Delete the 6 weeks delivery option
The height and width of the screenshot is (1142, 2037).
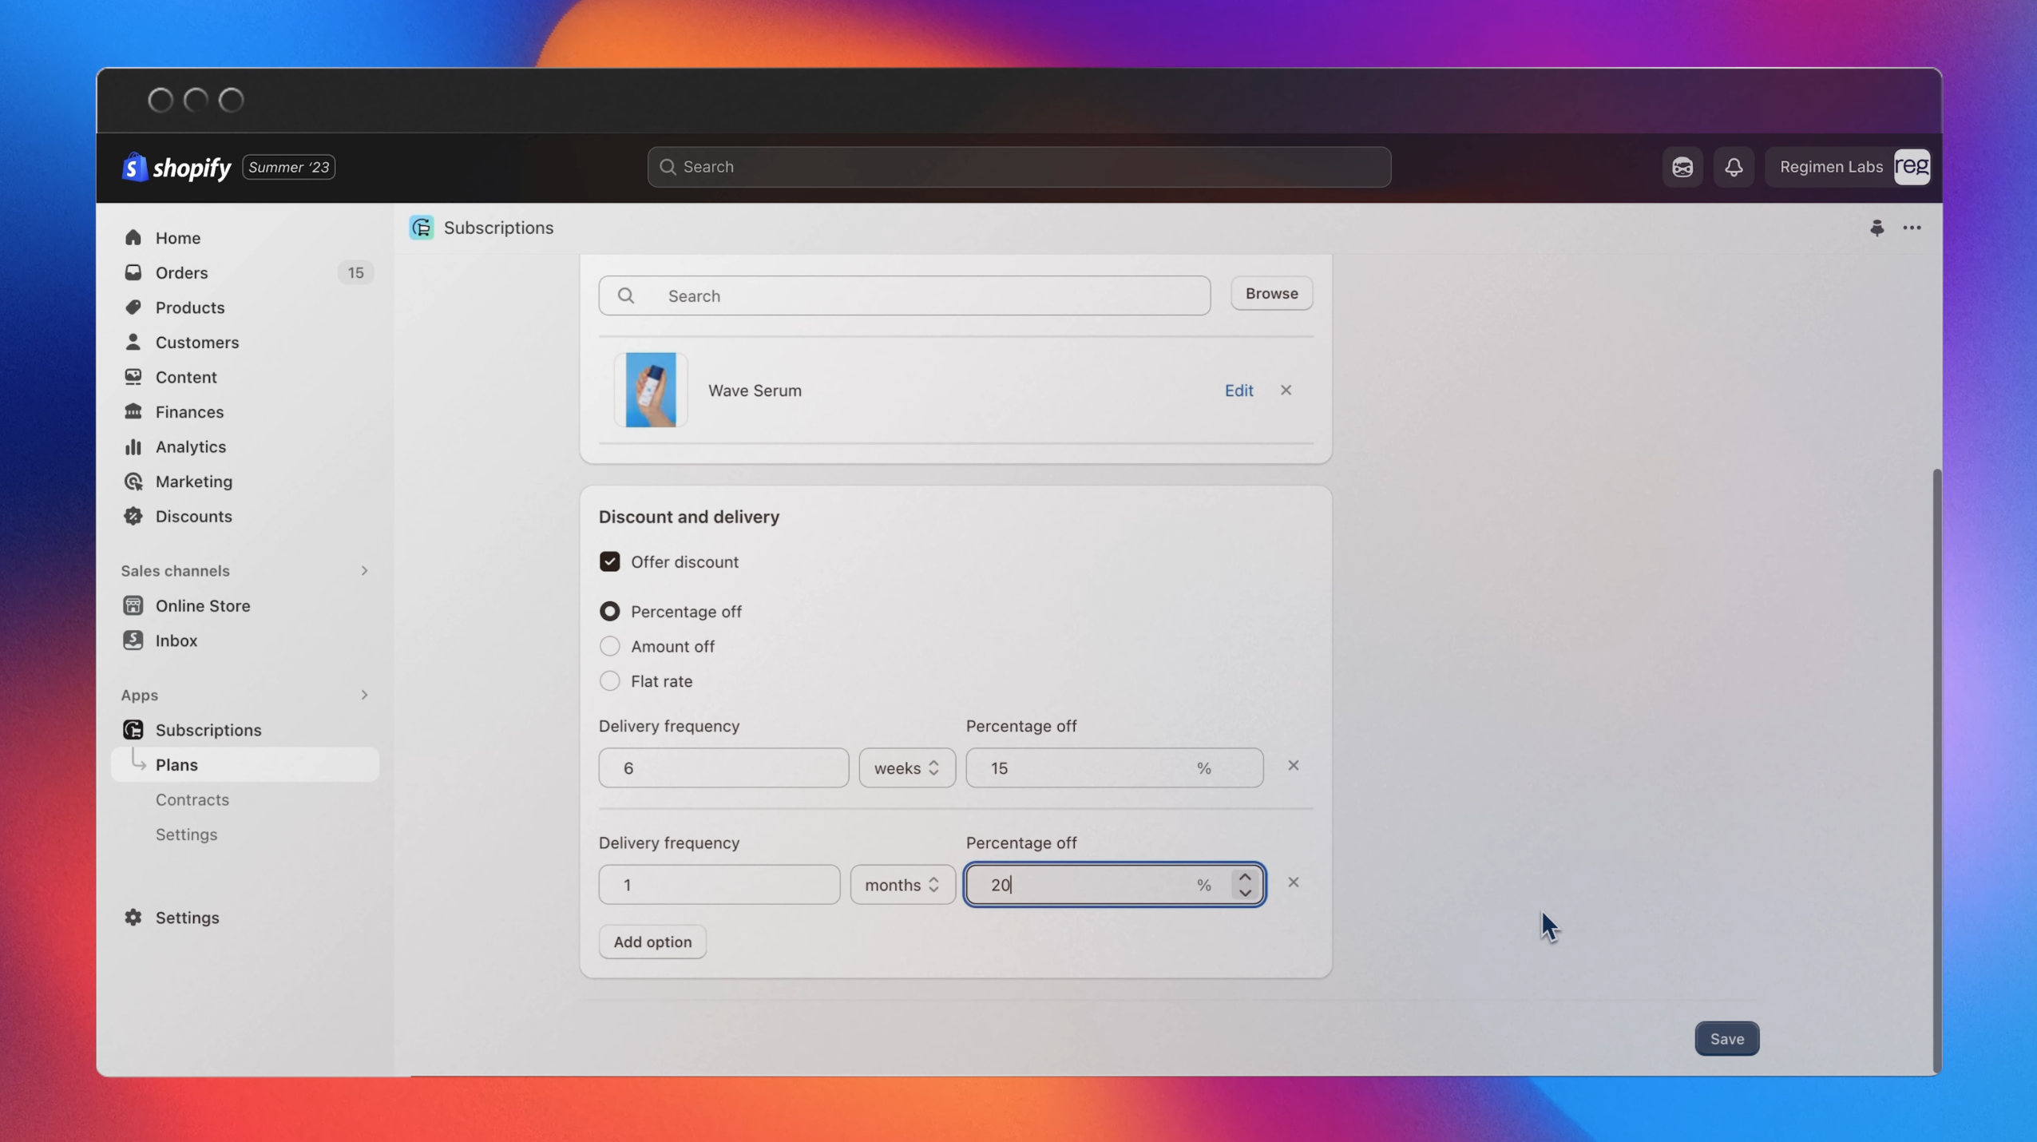(x=1293, y=766)
